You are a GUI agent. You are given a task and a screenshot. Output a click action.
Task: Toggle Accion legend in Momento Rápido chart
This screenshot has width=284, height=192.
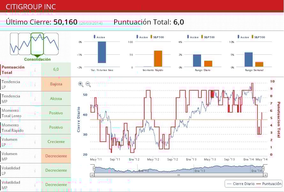(x=142, y=37)
